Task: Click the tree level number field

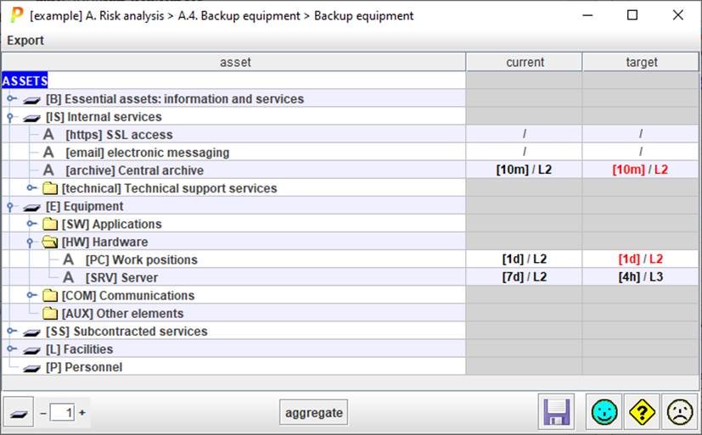Action: click(x=62, y=413)
